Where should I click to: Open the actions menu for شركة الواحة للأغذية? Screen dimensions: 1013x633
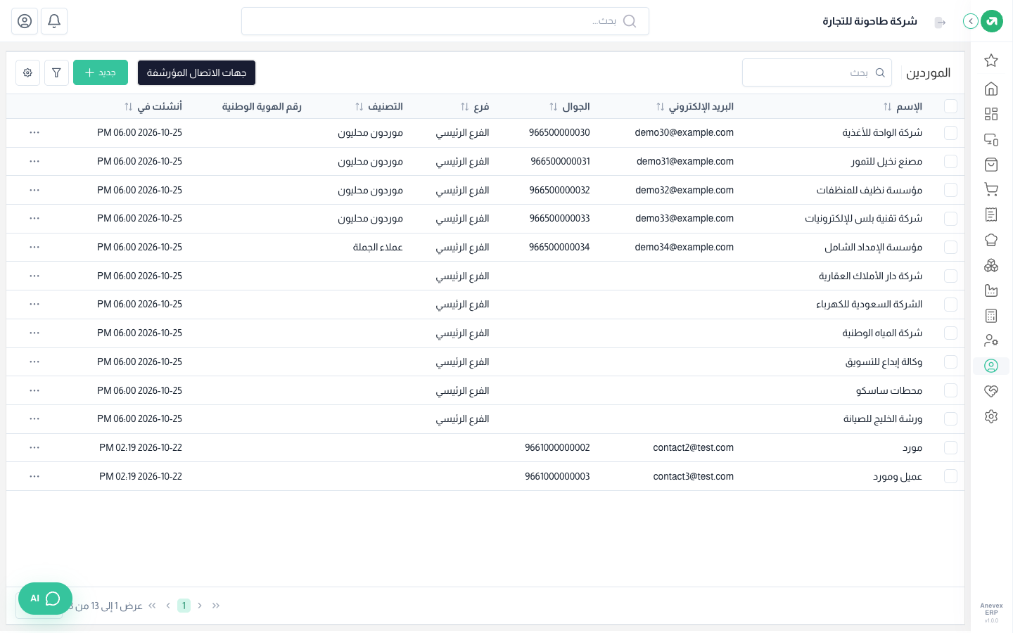pos(34,132)
